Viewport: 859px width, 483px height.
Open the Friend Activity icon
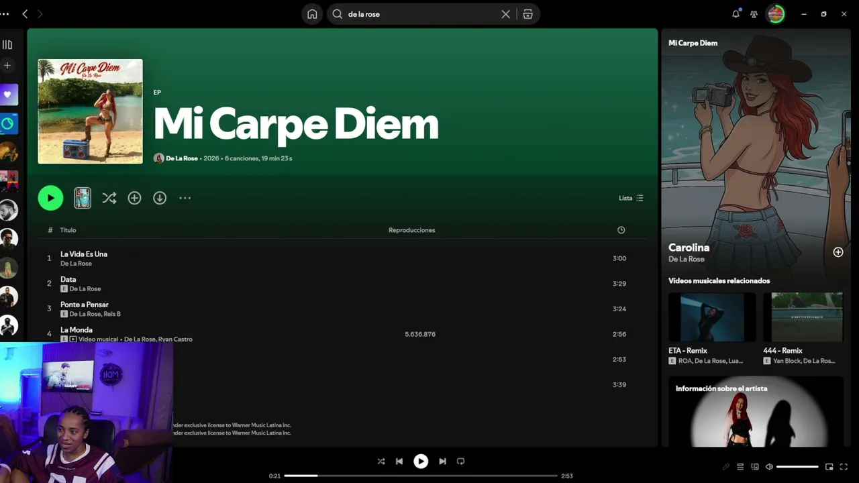pos(754,14)
